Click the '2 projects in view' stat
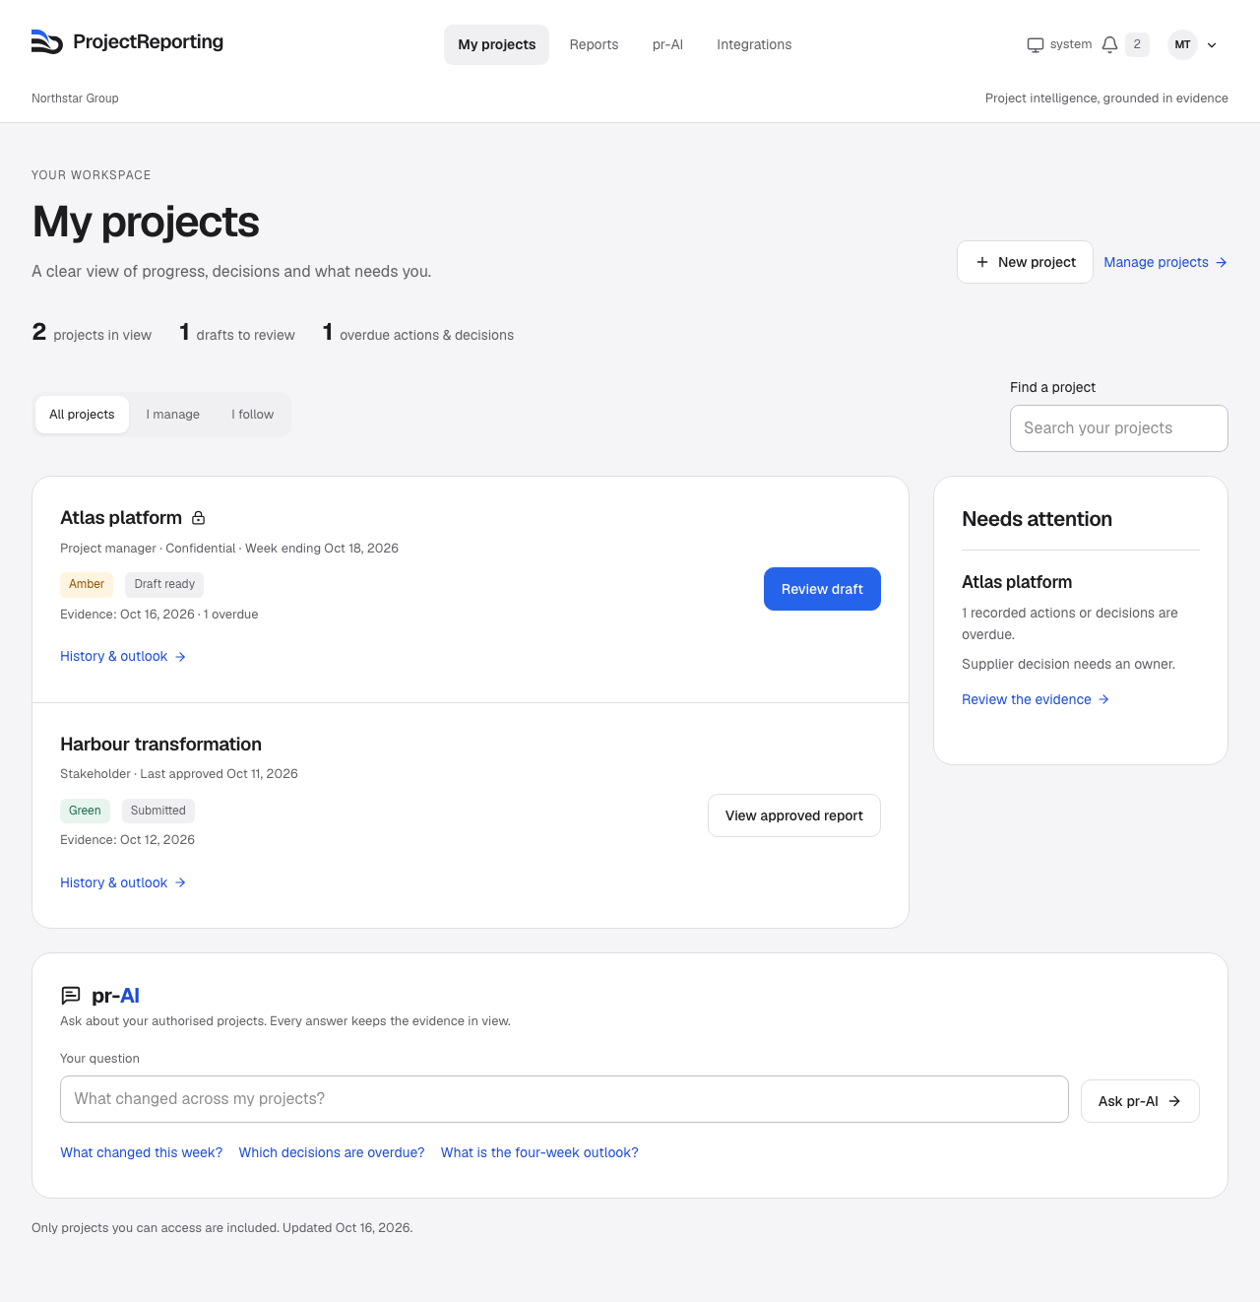Screen dimensions: 1260x1302 point(92,333)
